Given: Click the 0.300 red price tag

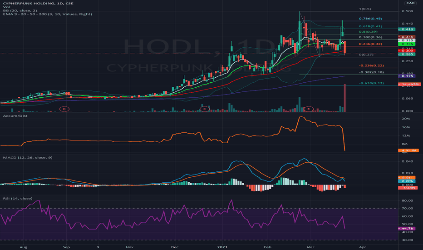Looking at the screenshot, I should coord(407,50).
